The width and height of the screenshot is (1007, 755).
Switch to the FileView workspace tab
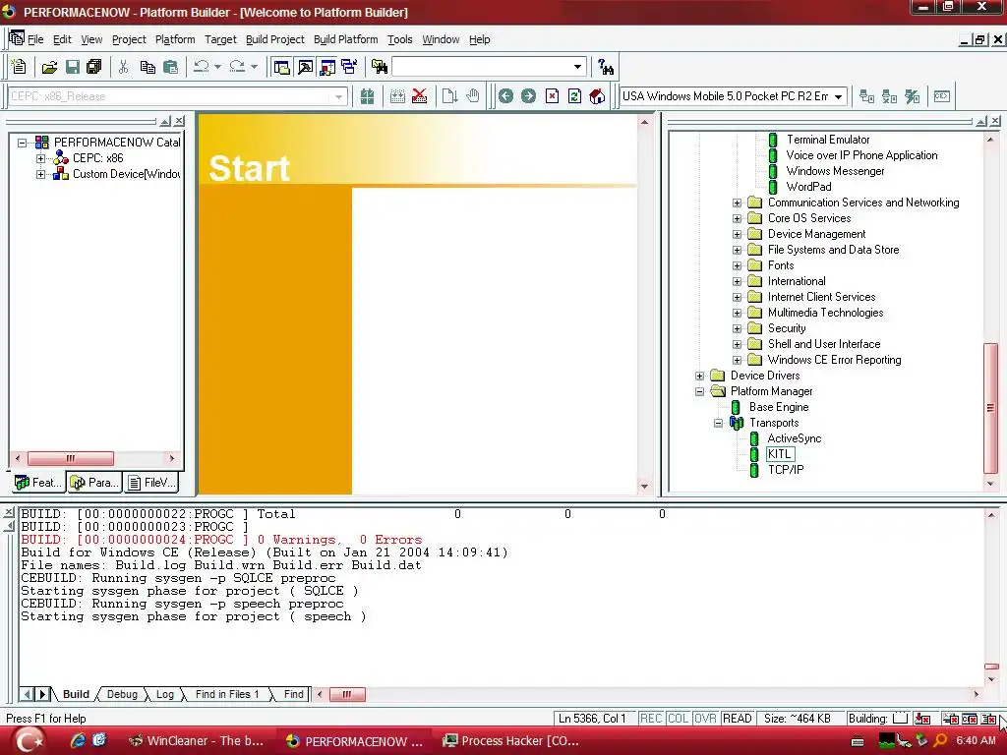(x=151, y=482)
